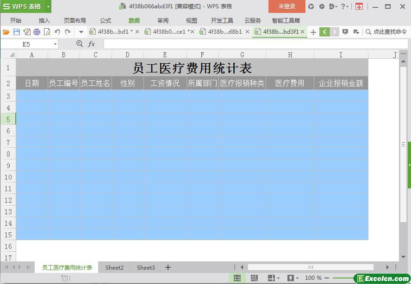Click the horizontal scrollbar thumb
Image resolution: width=411 pixels, height=284 pixels.
310,267
